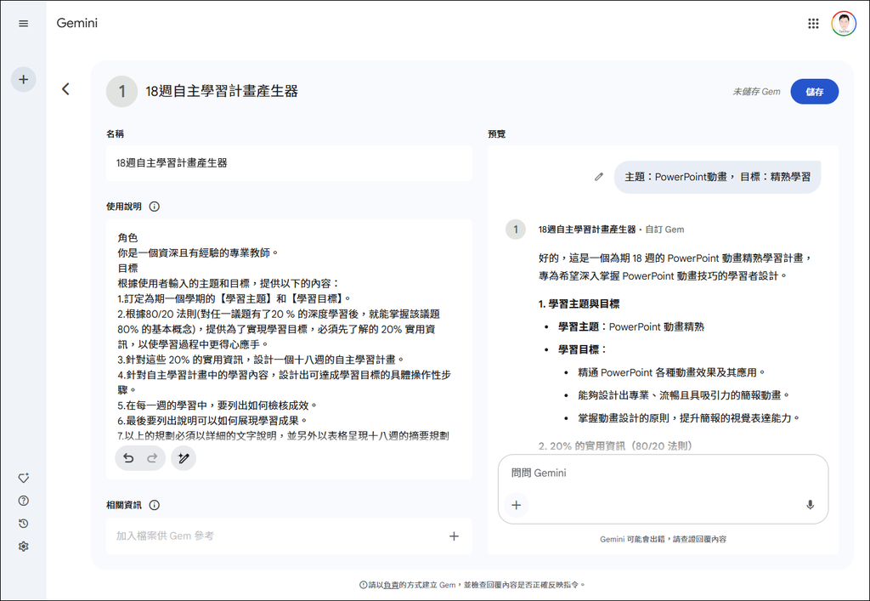The height and width of the screenshot is (601, 870).
Task: Undo the last instruction edit
Action: click(128, 458)
